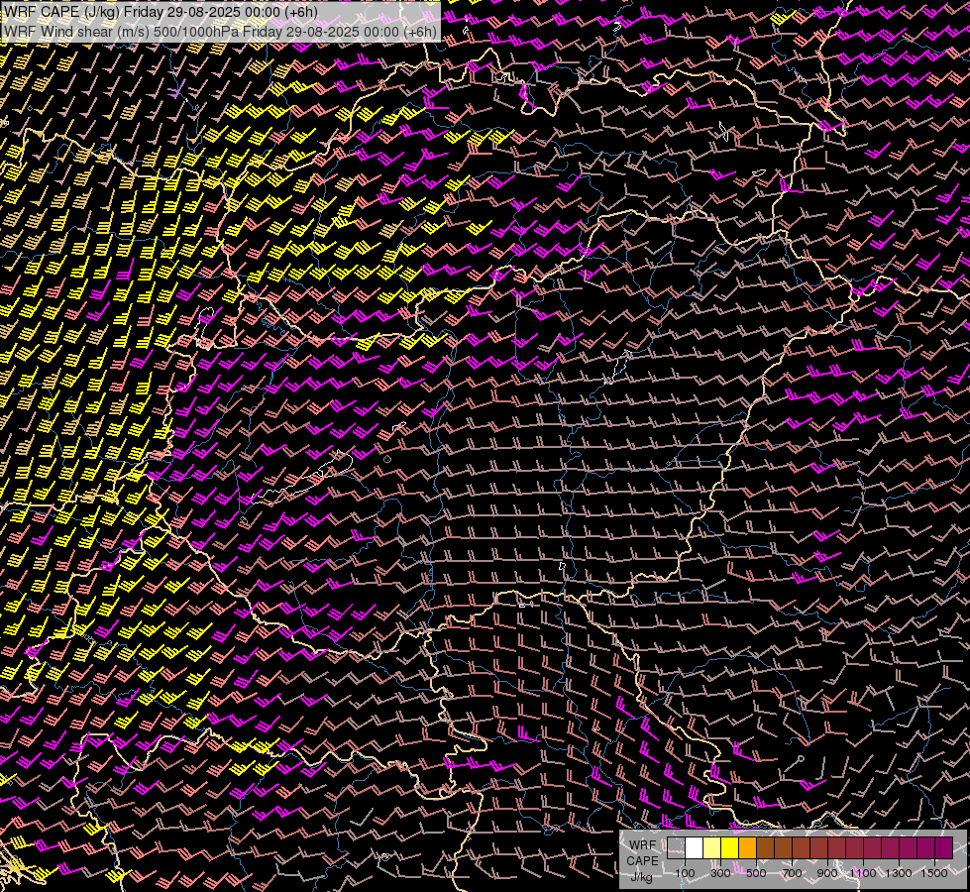This screenshot has width=970, height=892.
Task: Click the '900' legend value label
Action: pyautogui.click(x=827, y=873)
